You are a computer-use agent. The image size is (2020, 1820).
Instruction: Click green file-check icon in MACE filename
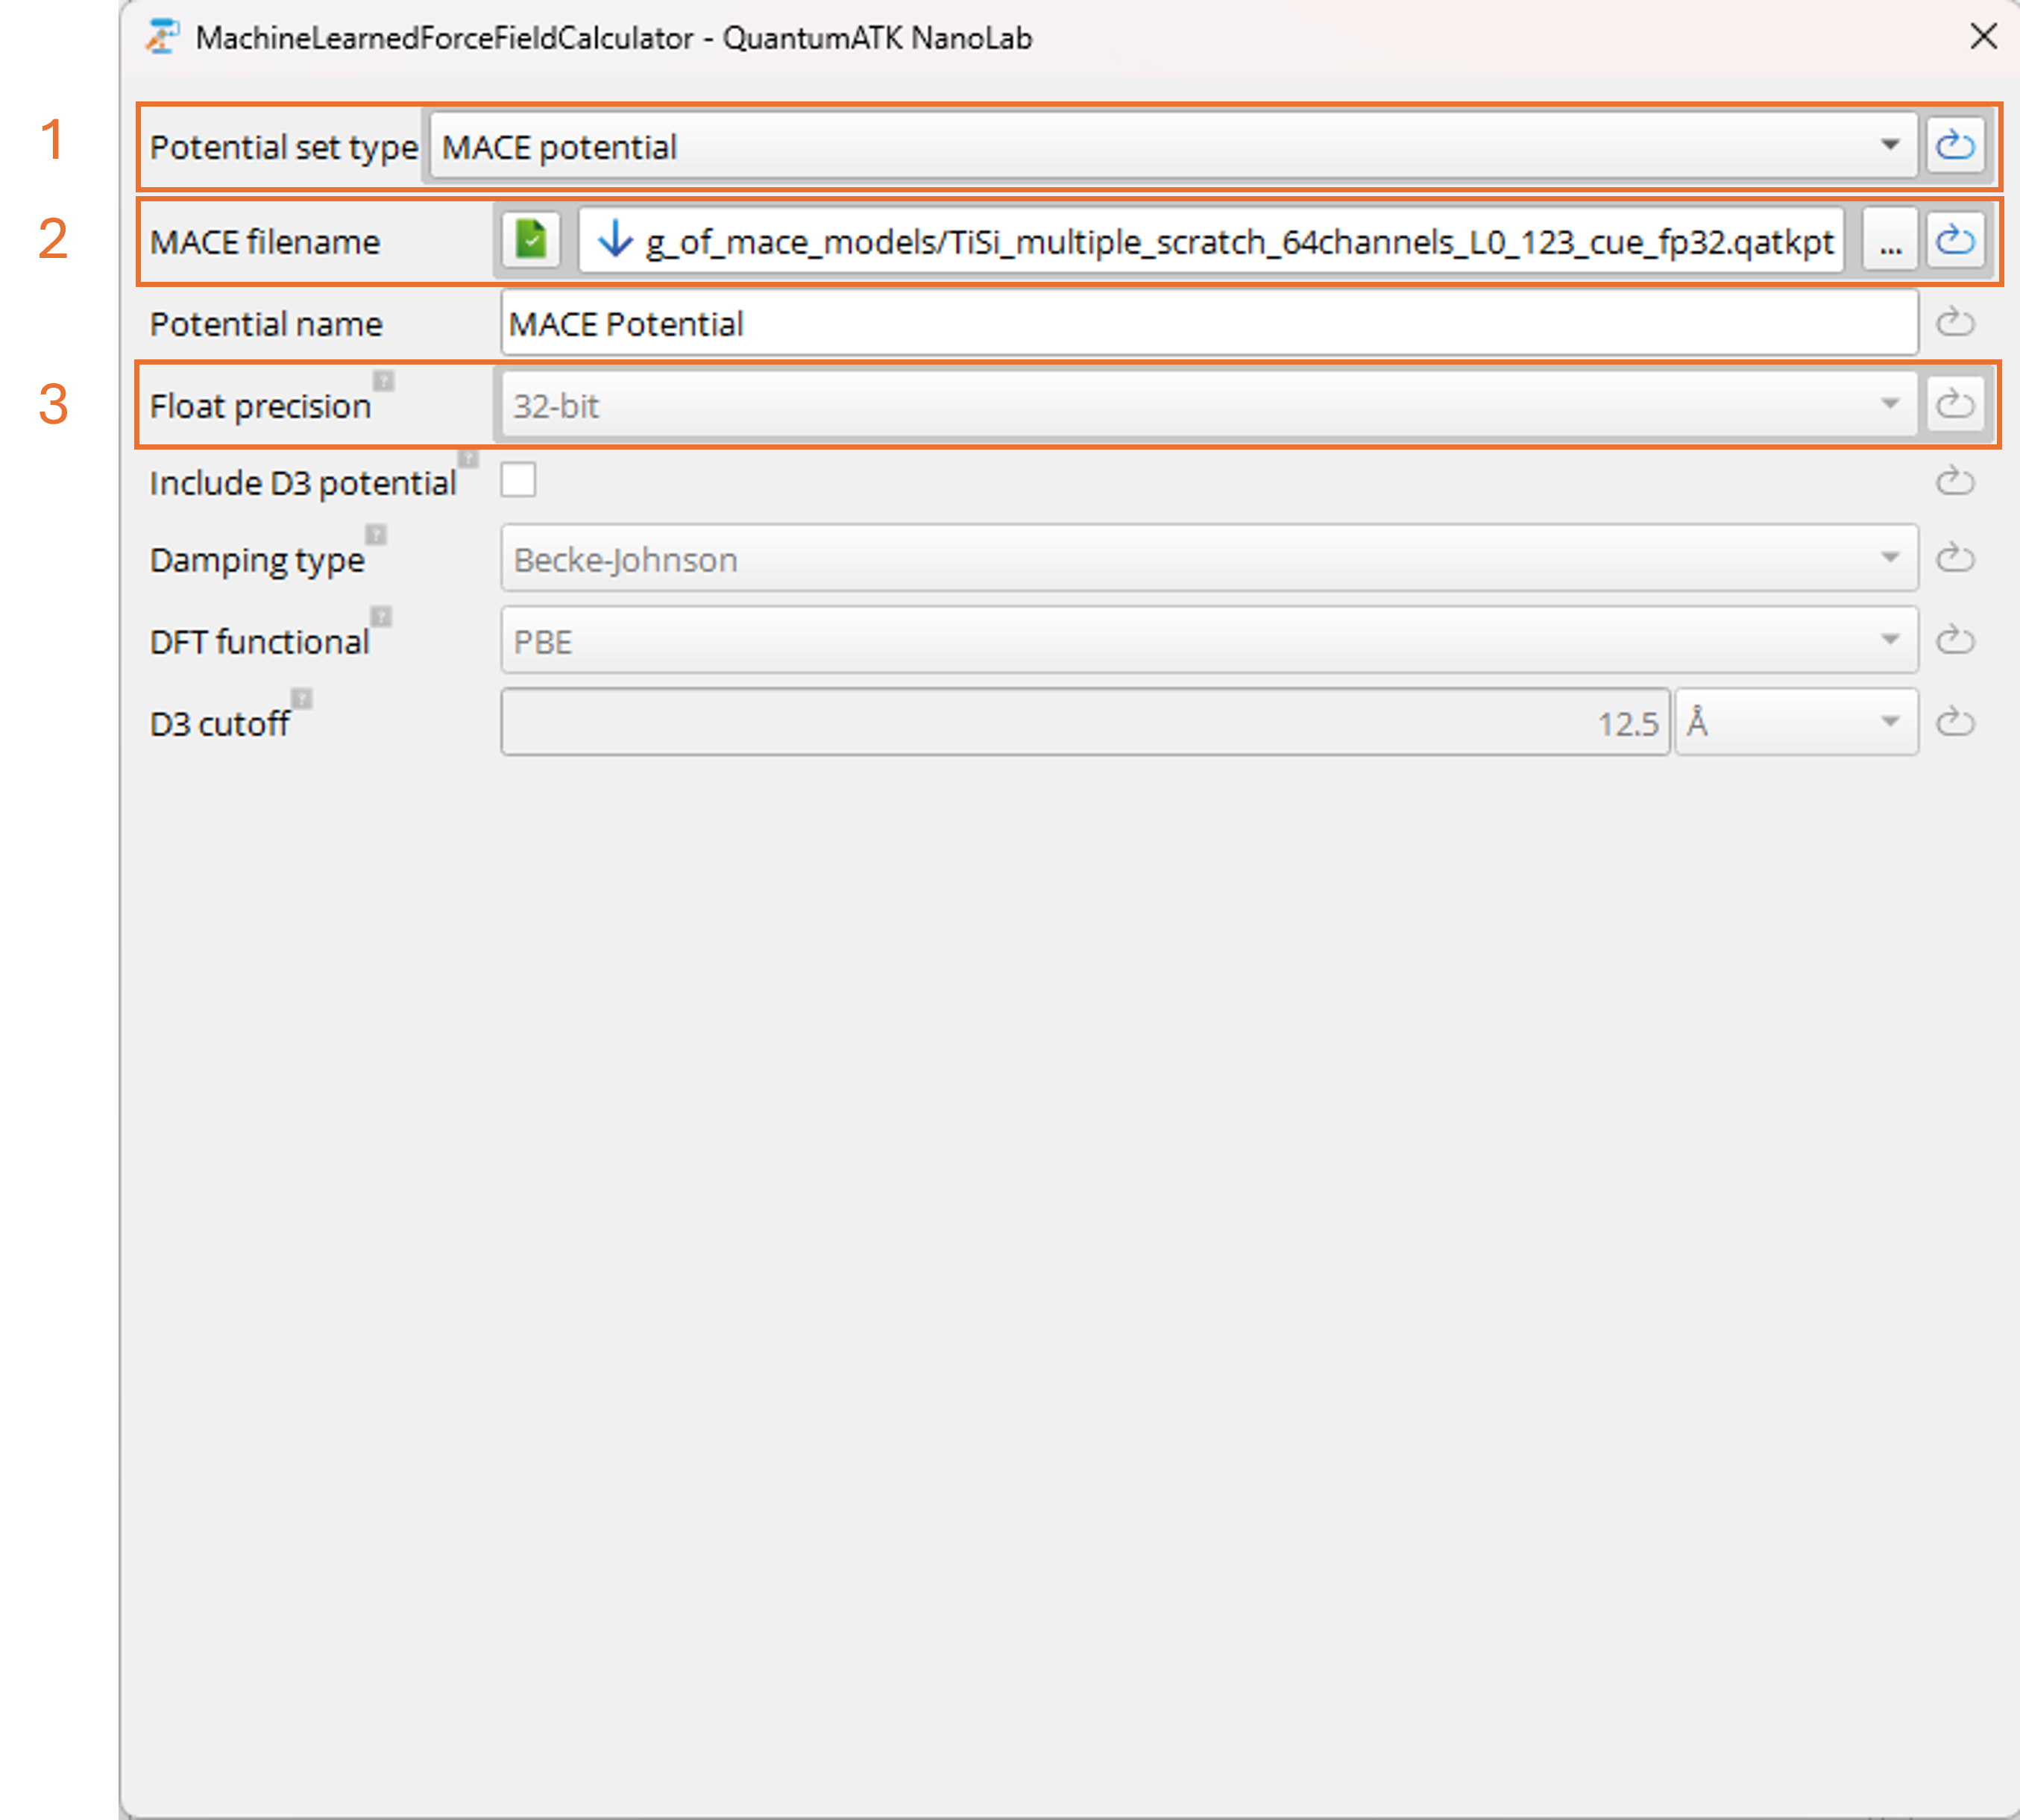pyautogui.click(x=530, y=240)
